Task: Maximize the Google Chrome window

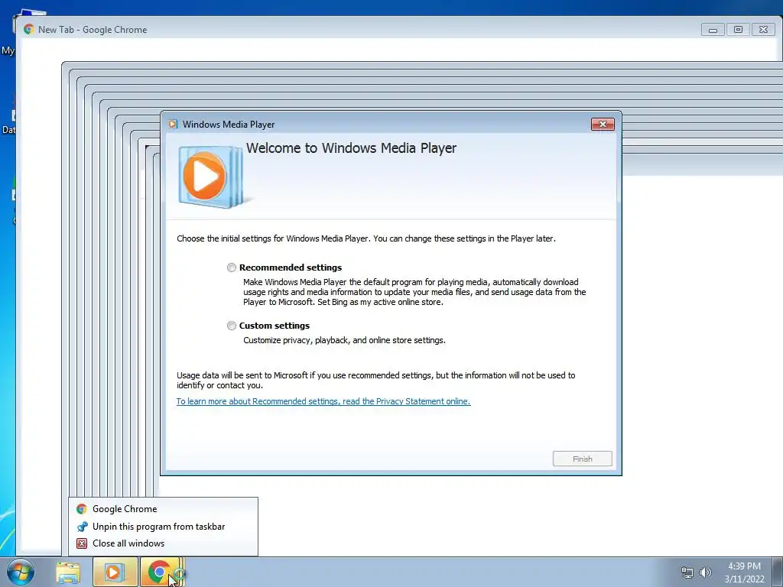Action: [738, 30]
